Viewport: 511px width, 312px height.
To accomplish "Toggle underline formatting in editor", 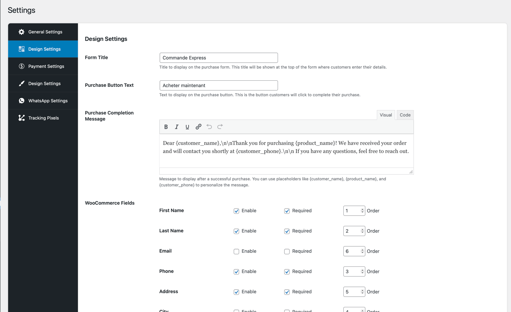I will [187, 127].
